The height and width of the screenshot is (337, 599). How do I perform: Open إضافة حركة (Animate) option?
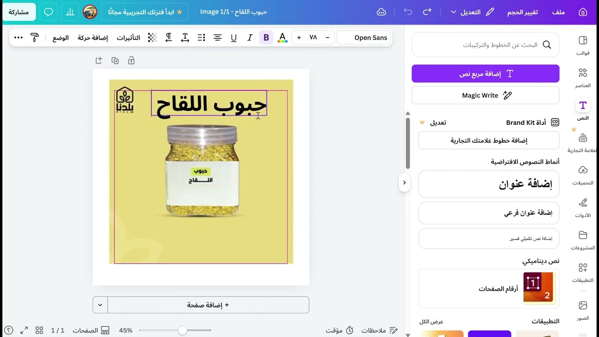(x=93, y=37)
